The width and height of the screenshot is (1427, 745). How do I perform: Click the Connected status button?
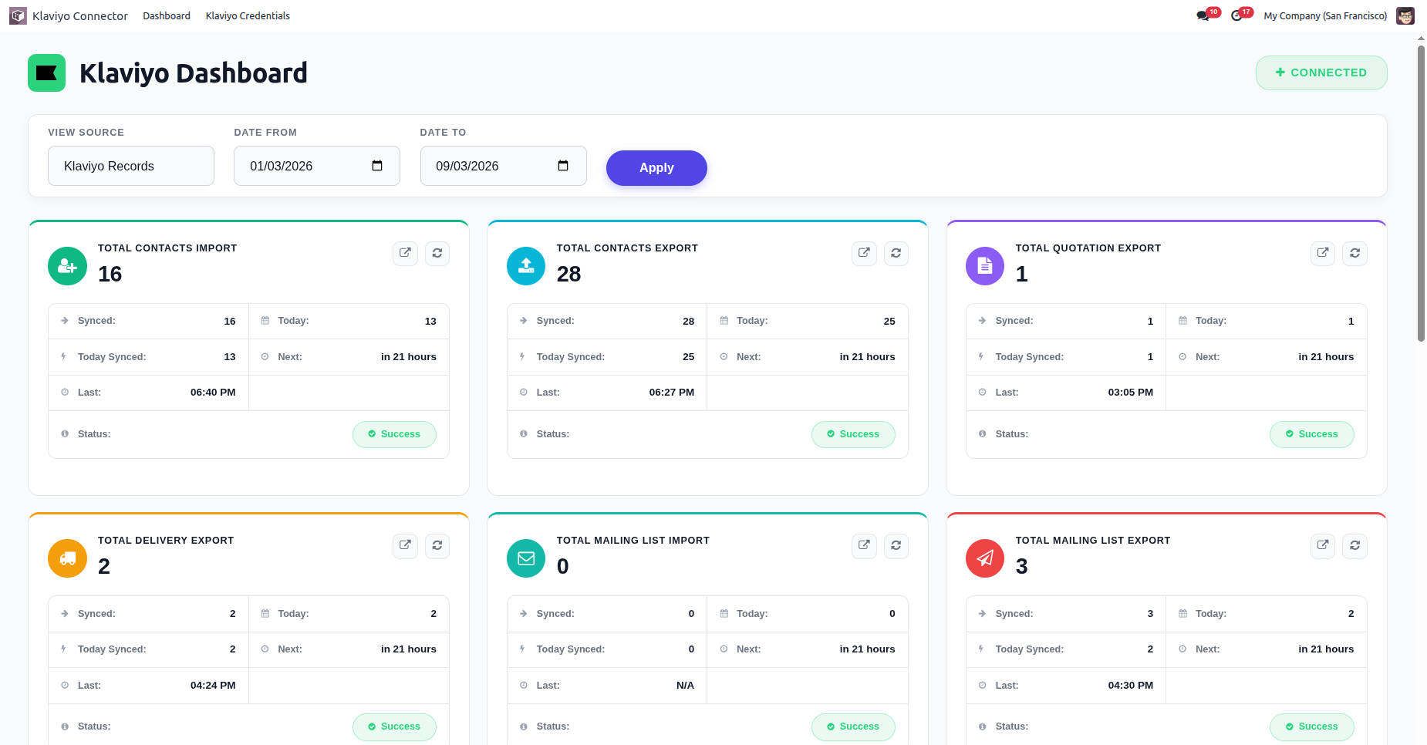(1321, 72)
